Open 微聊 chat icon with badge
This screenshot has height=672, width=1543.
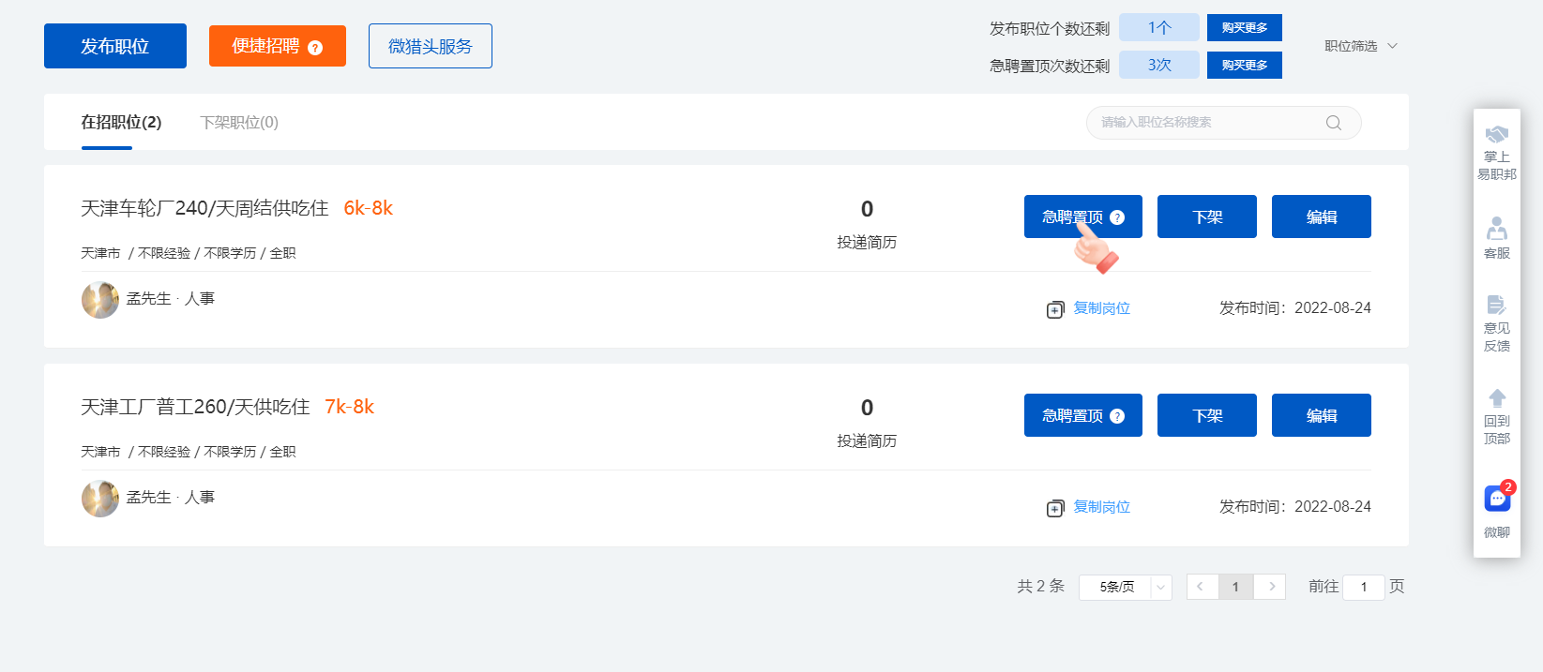[x=1497, y=499]
